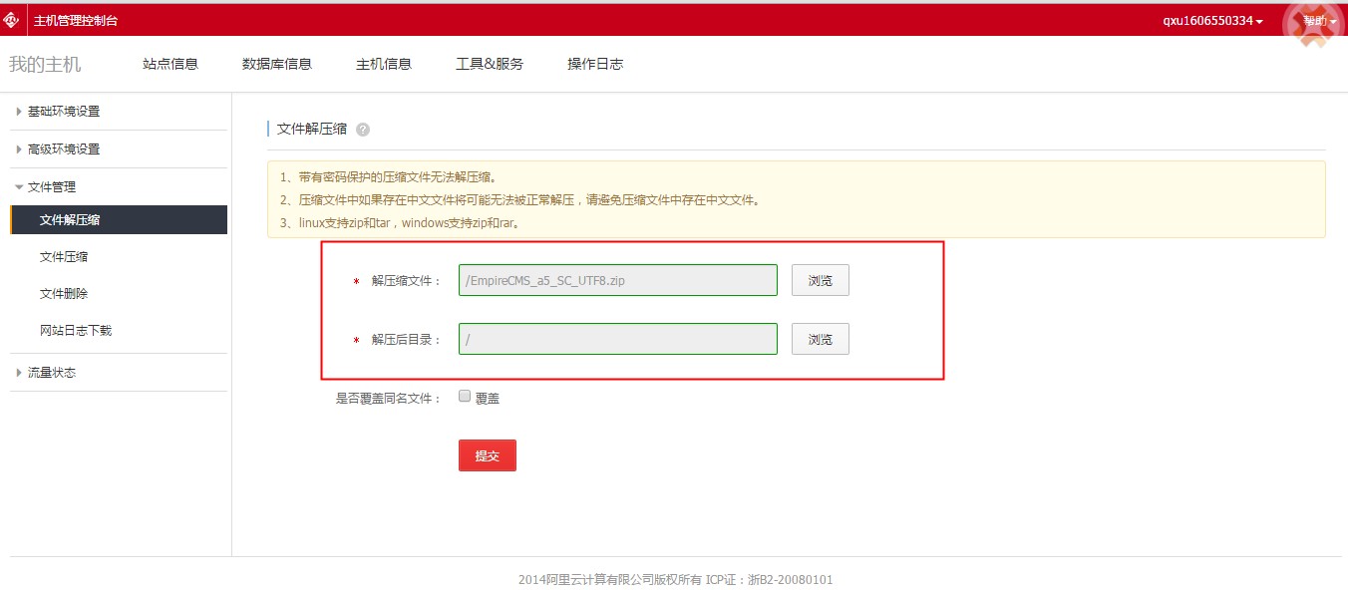Click the console logo icon in header

12,20
